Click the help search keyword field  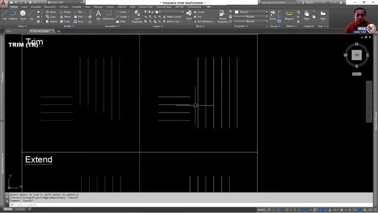278,2
